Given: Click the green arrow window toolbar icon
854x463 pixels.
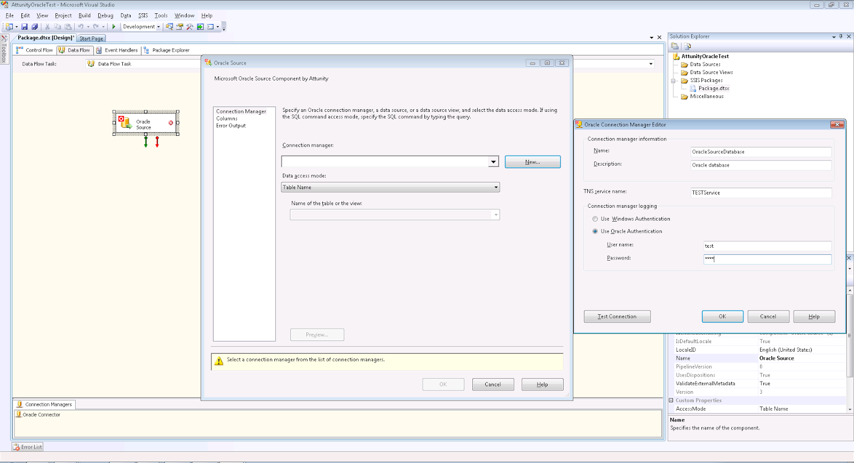Looking at the screenshot, I should (x=200, y=27).
